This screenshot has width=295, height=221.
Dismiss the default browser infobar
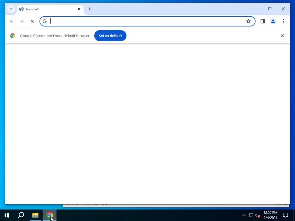coord(282,36)
